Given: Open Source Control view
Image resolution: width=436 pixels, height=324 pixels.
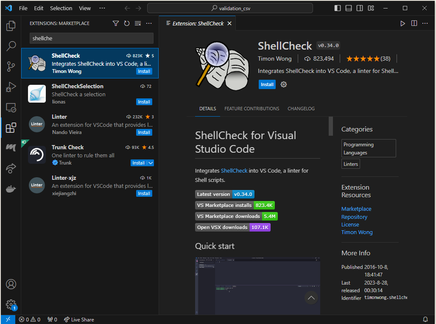Looking at the screenshot, I should point(11,67).
